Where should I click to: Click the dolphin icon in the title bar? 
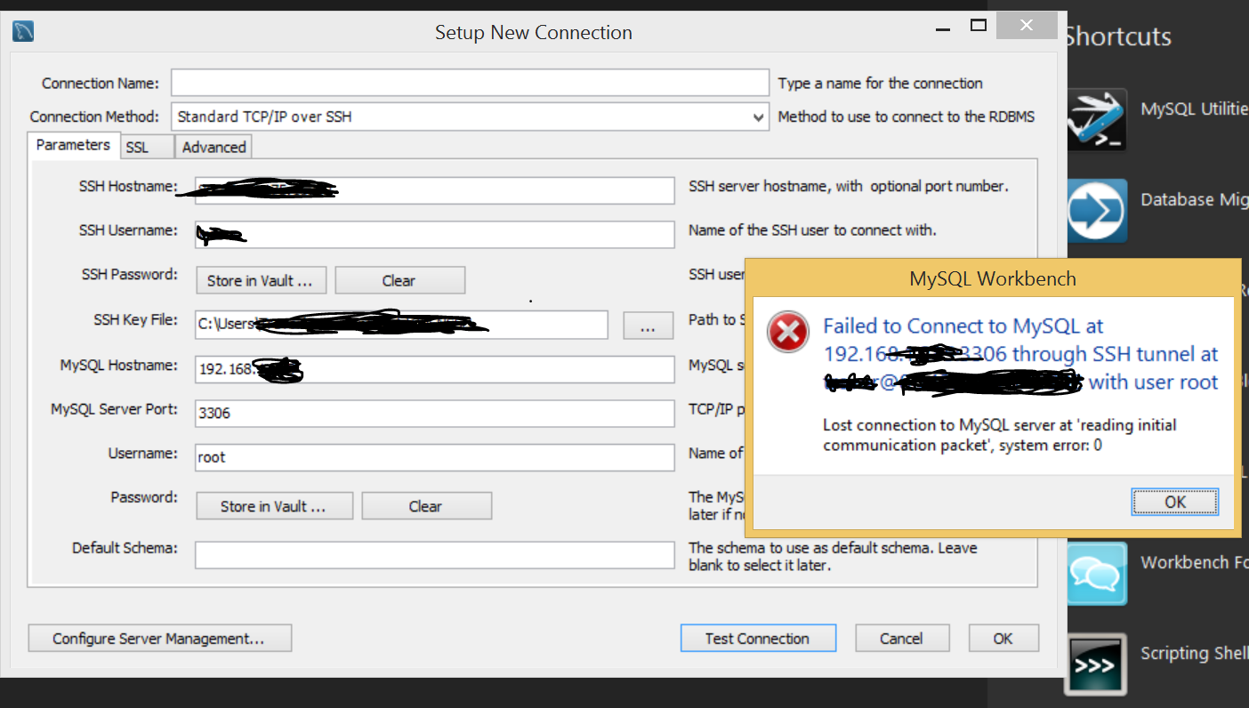pyautogui.click(x=23, y=32)
